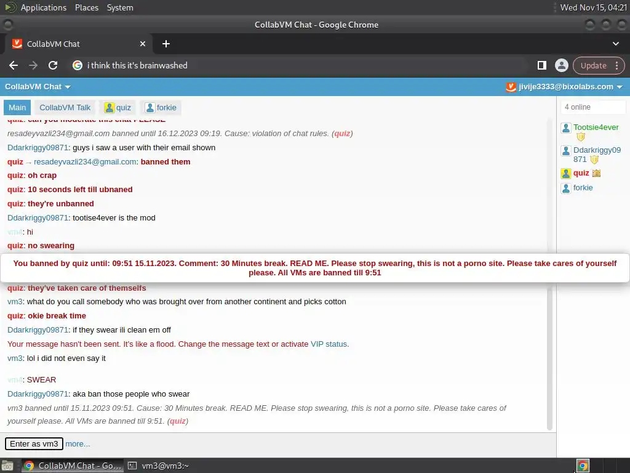Go back with the browser back arrow
The image size is (630, 473).
[14, 65]
